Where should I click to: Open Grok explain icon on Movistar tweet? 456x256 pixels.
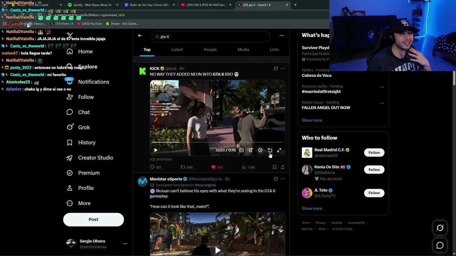275,179
